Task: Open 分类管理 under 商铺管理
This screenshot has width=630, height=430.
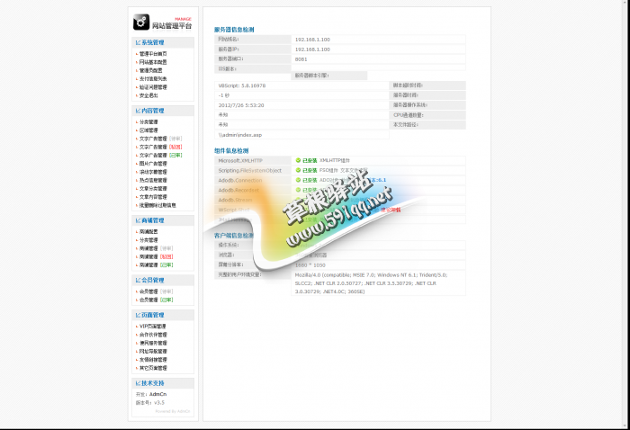Action: [148, 240]
